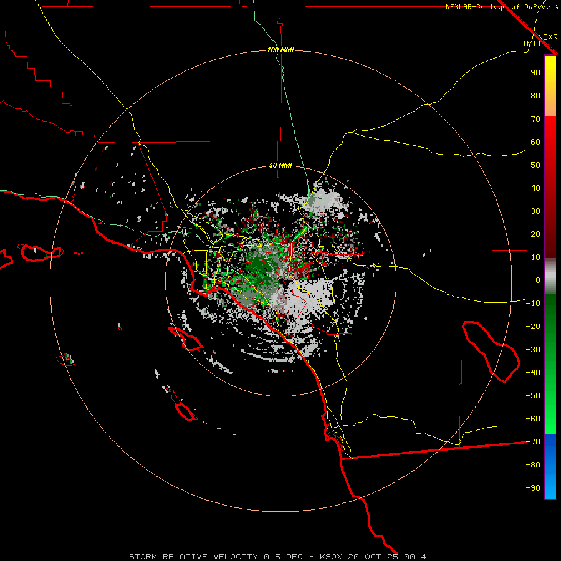
Task: Click the 90 value on velocity scale
Action: tap(535, 73)
